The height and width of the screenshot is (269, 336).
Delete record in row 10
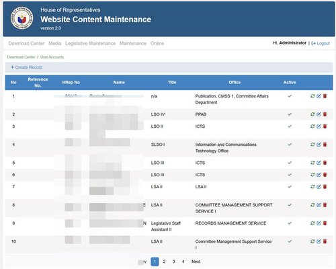pyautogui.click(x=325, y=241)
